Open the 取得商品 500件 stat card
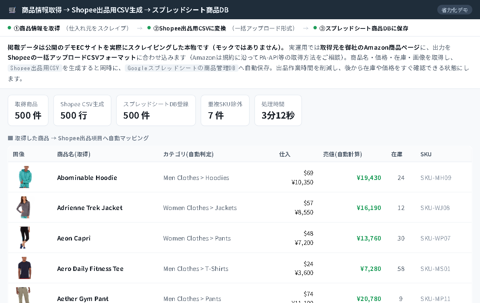Viewport: 480px width, 303px height. [x=28, y=110]
